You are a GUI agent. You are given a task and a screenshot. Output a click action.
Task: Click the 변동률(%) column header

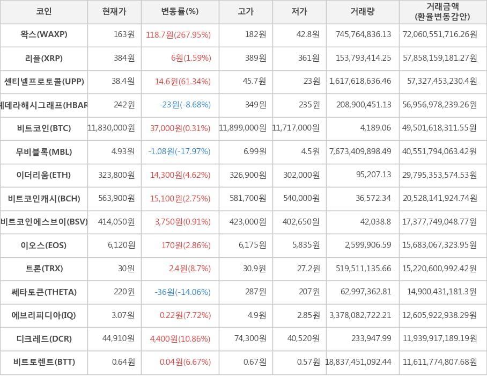pos(180,11)
